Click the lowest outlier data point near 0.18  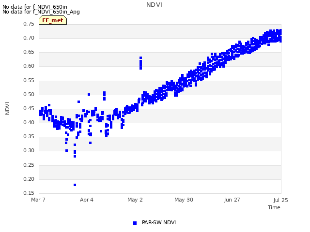click(75, 185)
